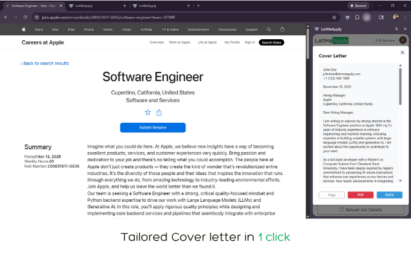The image size is (411, 257).
Task: Go to careers Overview link
Action: 157,42
